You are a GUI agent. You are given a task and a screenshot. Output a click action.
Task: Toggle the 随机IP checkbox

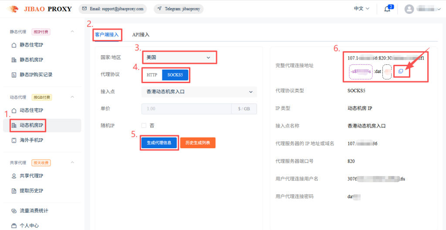pos(144,125)
